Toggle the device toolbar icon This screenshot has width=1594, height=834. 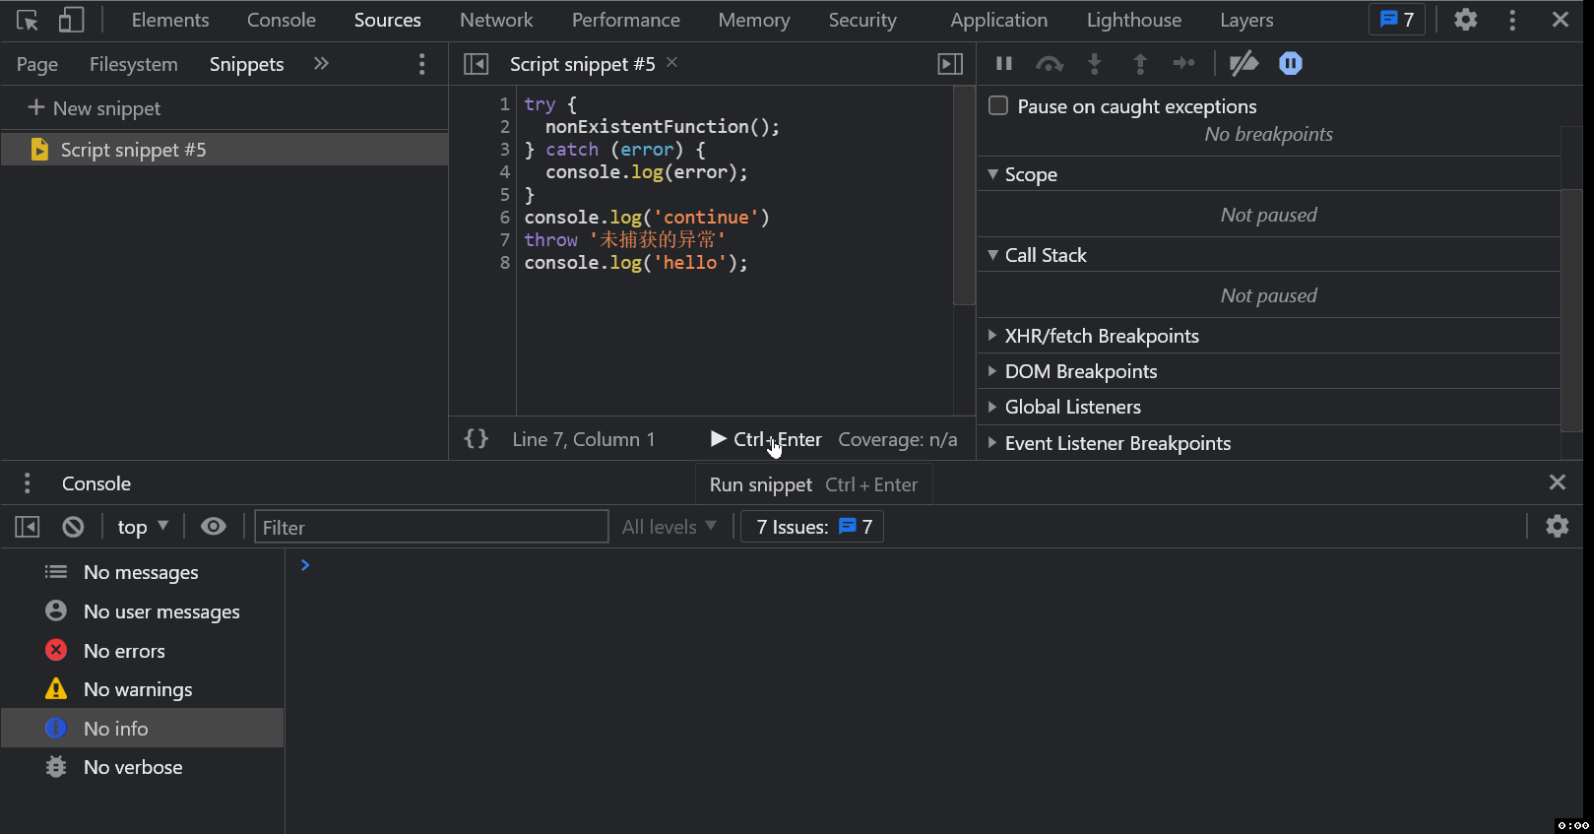click(x=72, y=20)
